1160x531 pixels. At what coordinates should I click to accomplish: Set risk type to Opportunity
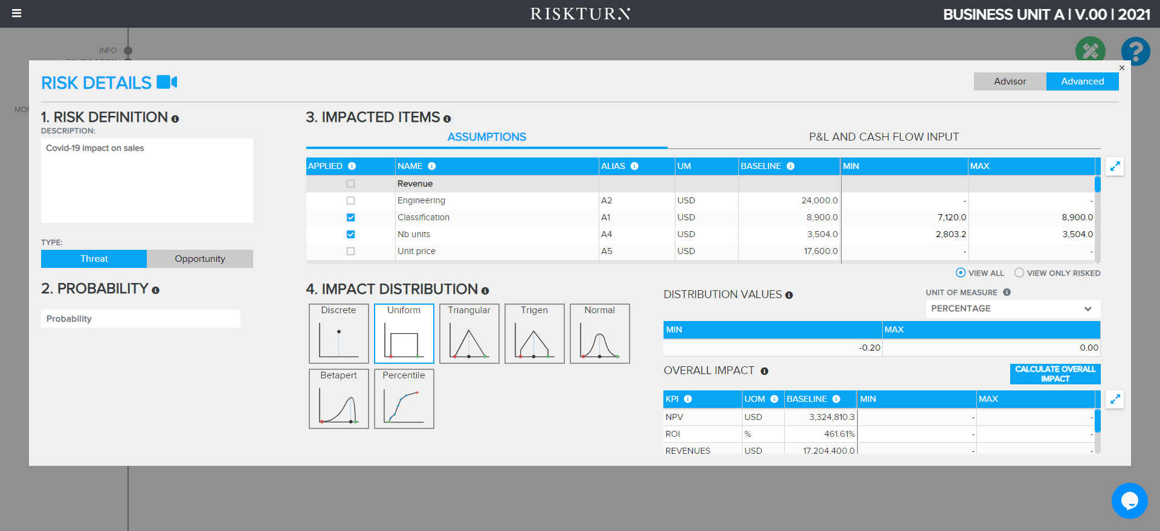200,259
